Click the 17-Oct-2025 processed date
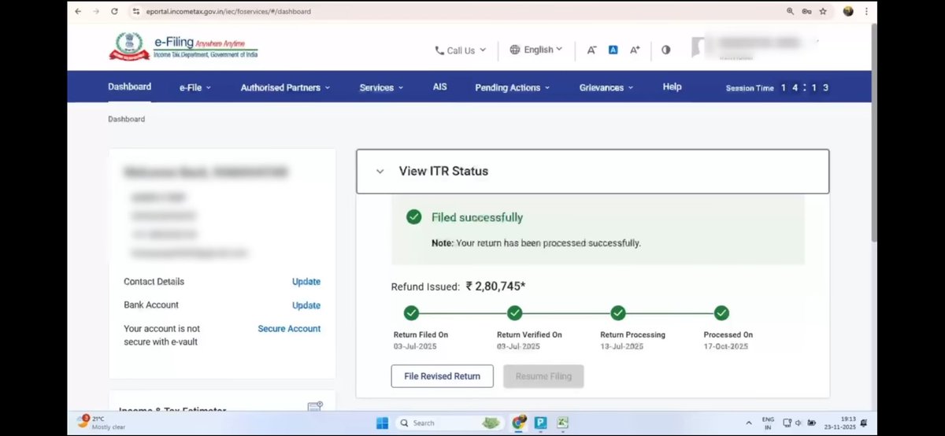This screenshot has width=945, height=436. (728, 346)
